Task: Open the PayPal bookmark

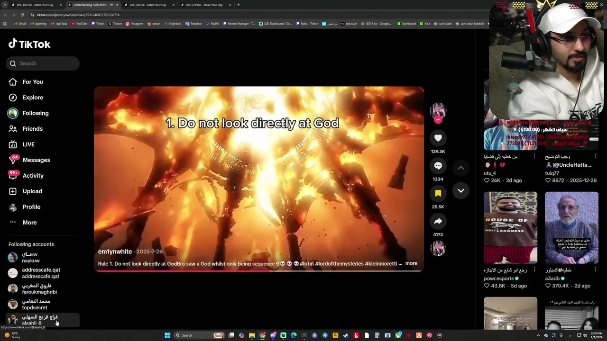Action: click(212, 24)
